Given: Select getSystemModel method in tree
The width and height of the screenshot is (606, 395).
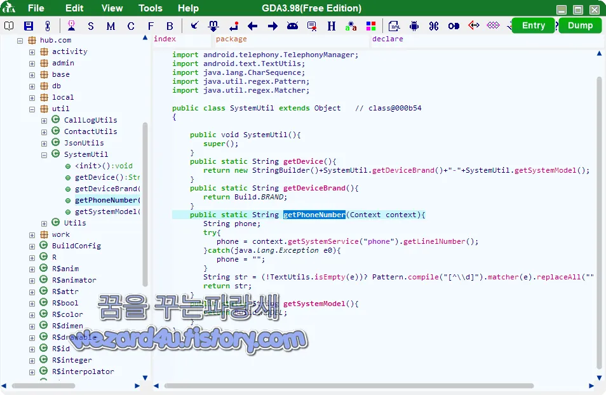Looking at the screenshot, I should 107,211.
